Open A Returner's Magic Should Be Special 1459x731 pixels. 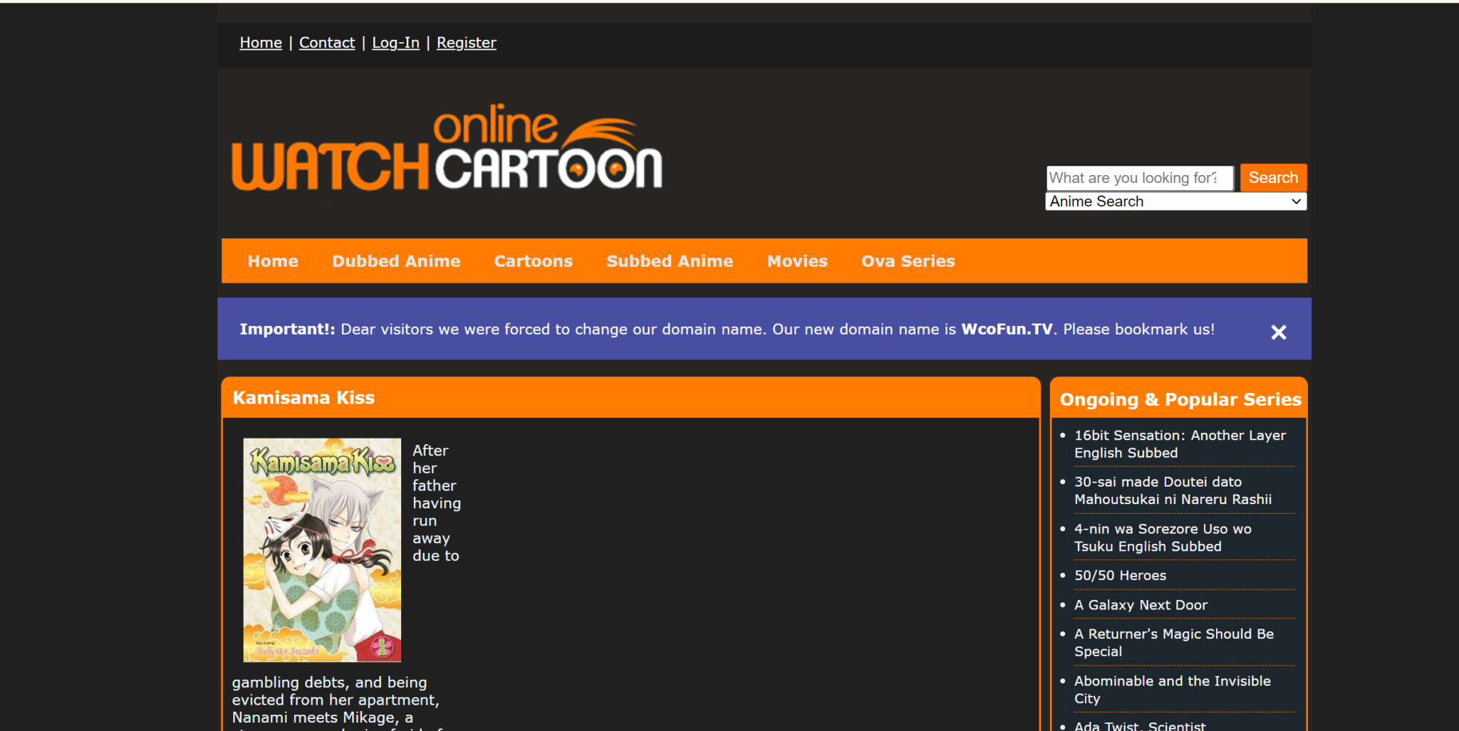tap(1174, 642)
